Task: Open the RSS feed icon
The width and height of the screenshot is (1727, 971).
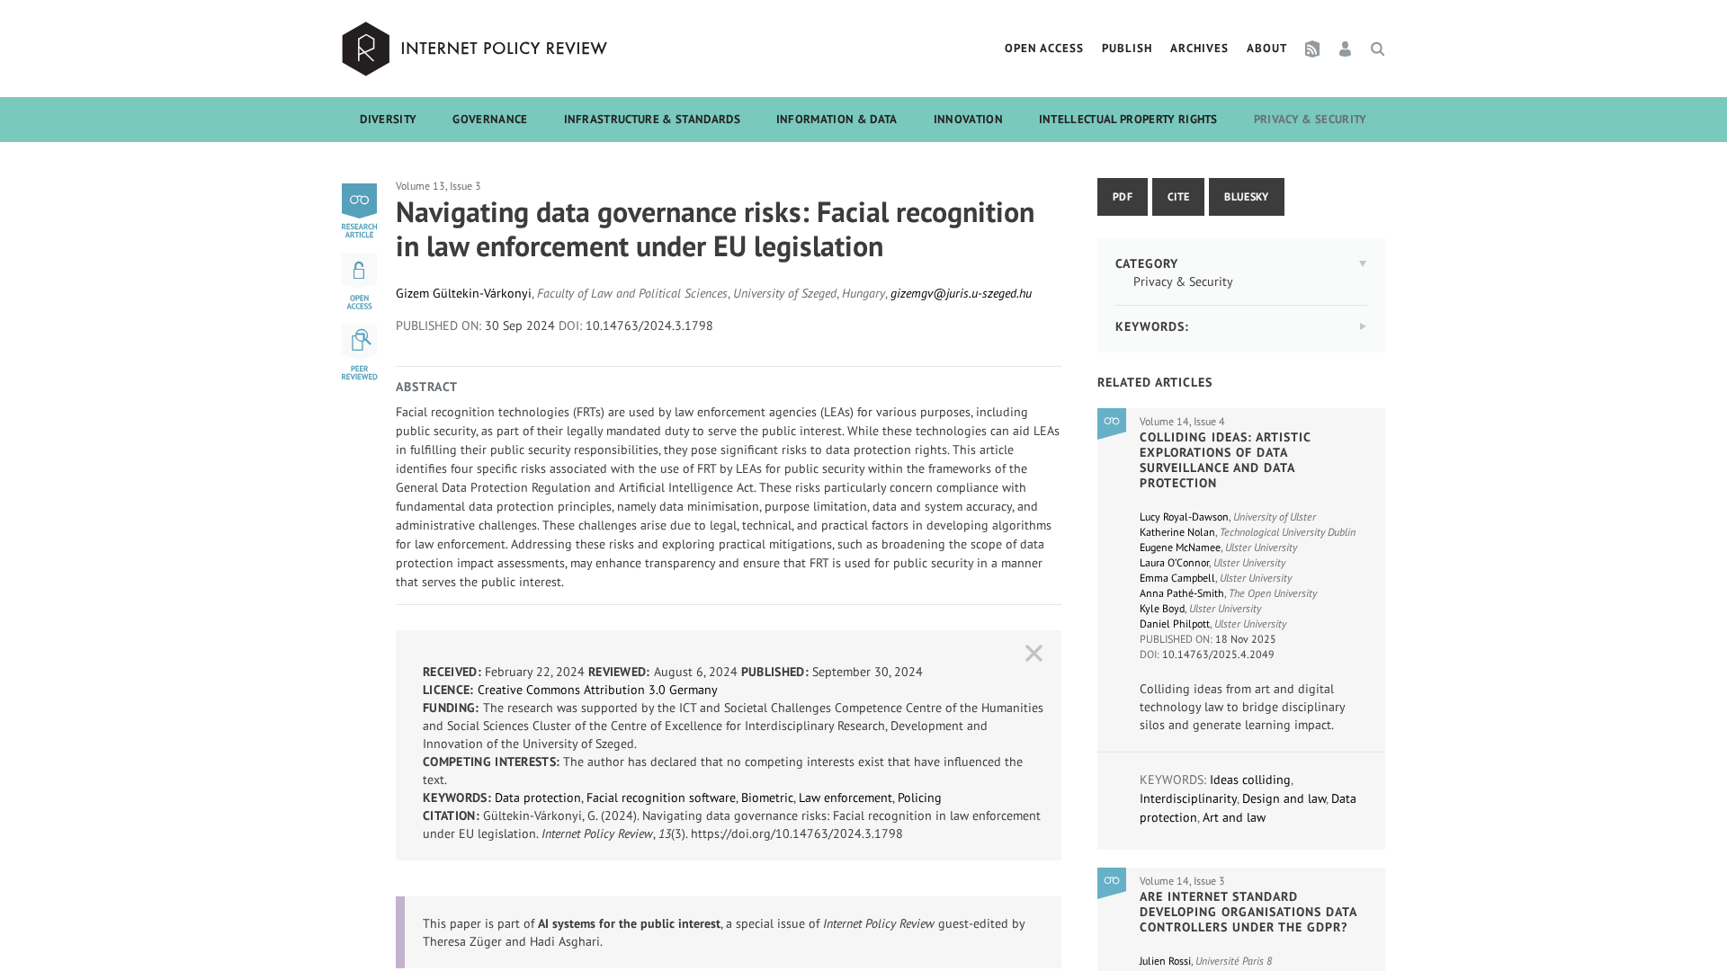Action: coord(1312,49)
